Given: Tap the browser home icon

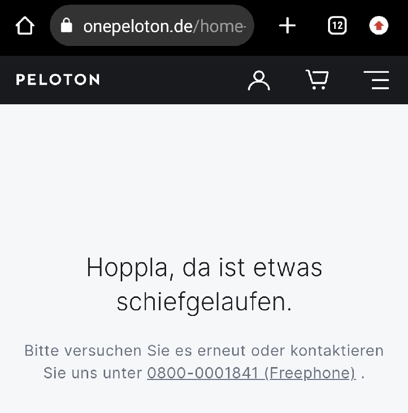Looking at the screenshot, I should 25,25.
